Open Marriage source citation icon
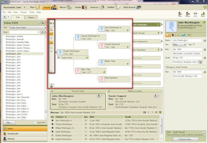 click(204, 72)
